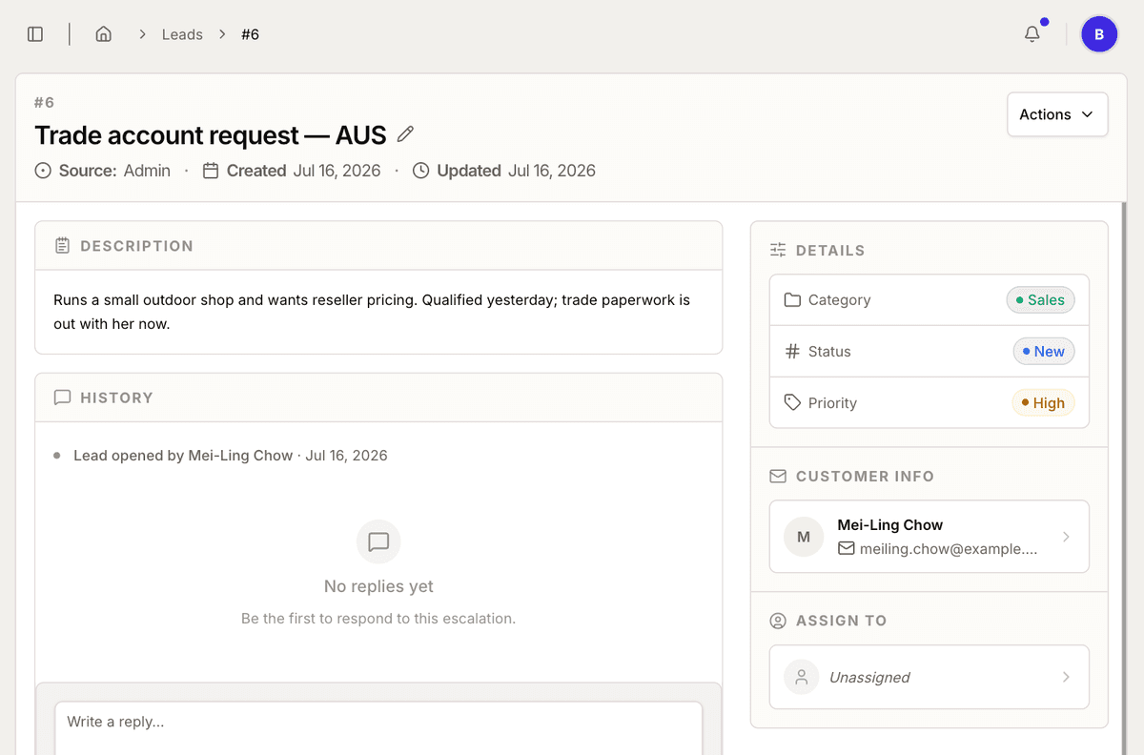Click the Be the first to respond text
This screenshot has width=1144, height=755.
378,619
